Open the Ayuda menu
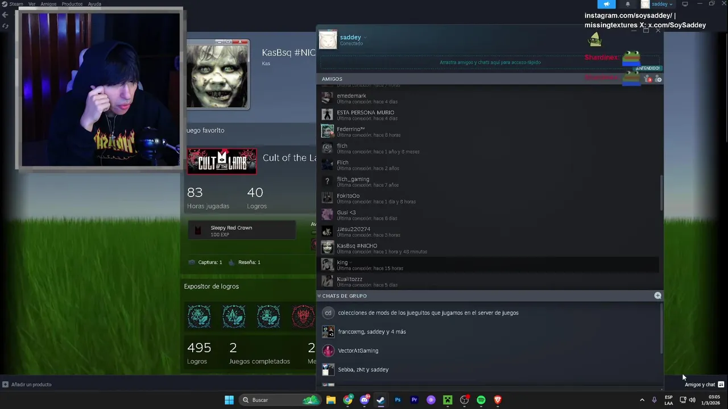 (x=94, y=4)
